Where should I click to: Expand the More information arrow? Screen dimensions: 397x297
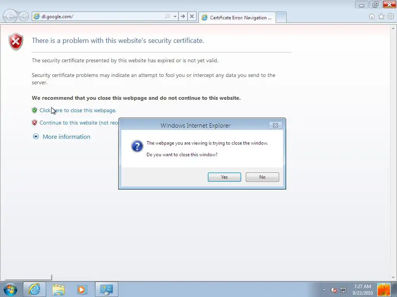pos(36,137)
